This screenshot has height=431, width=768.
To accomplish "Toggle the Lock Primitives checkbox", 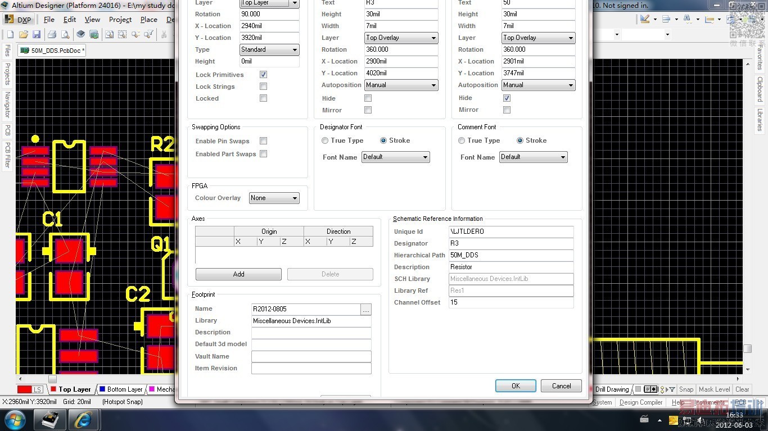I will click(x=263, y=75).
